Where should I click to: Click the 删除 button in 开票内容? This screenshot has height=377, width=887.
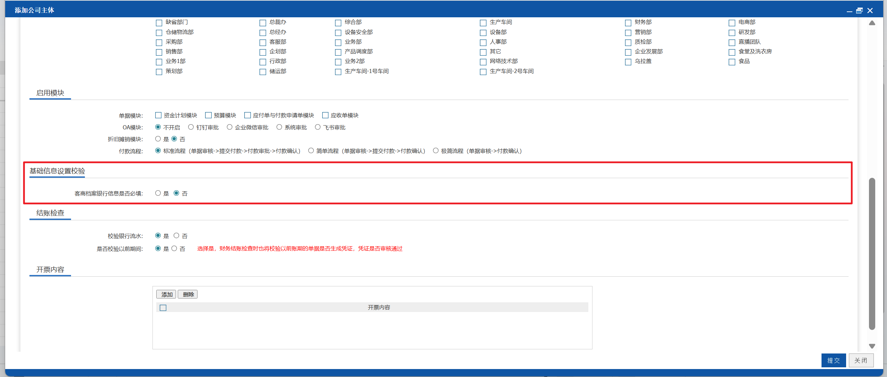188,294
